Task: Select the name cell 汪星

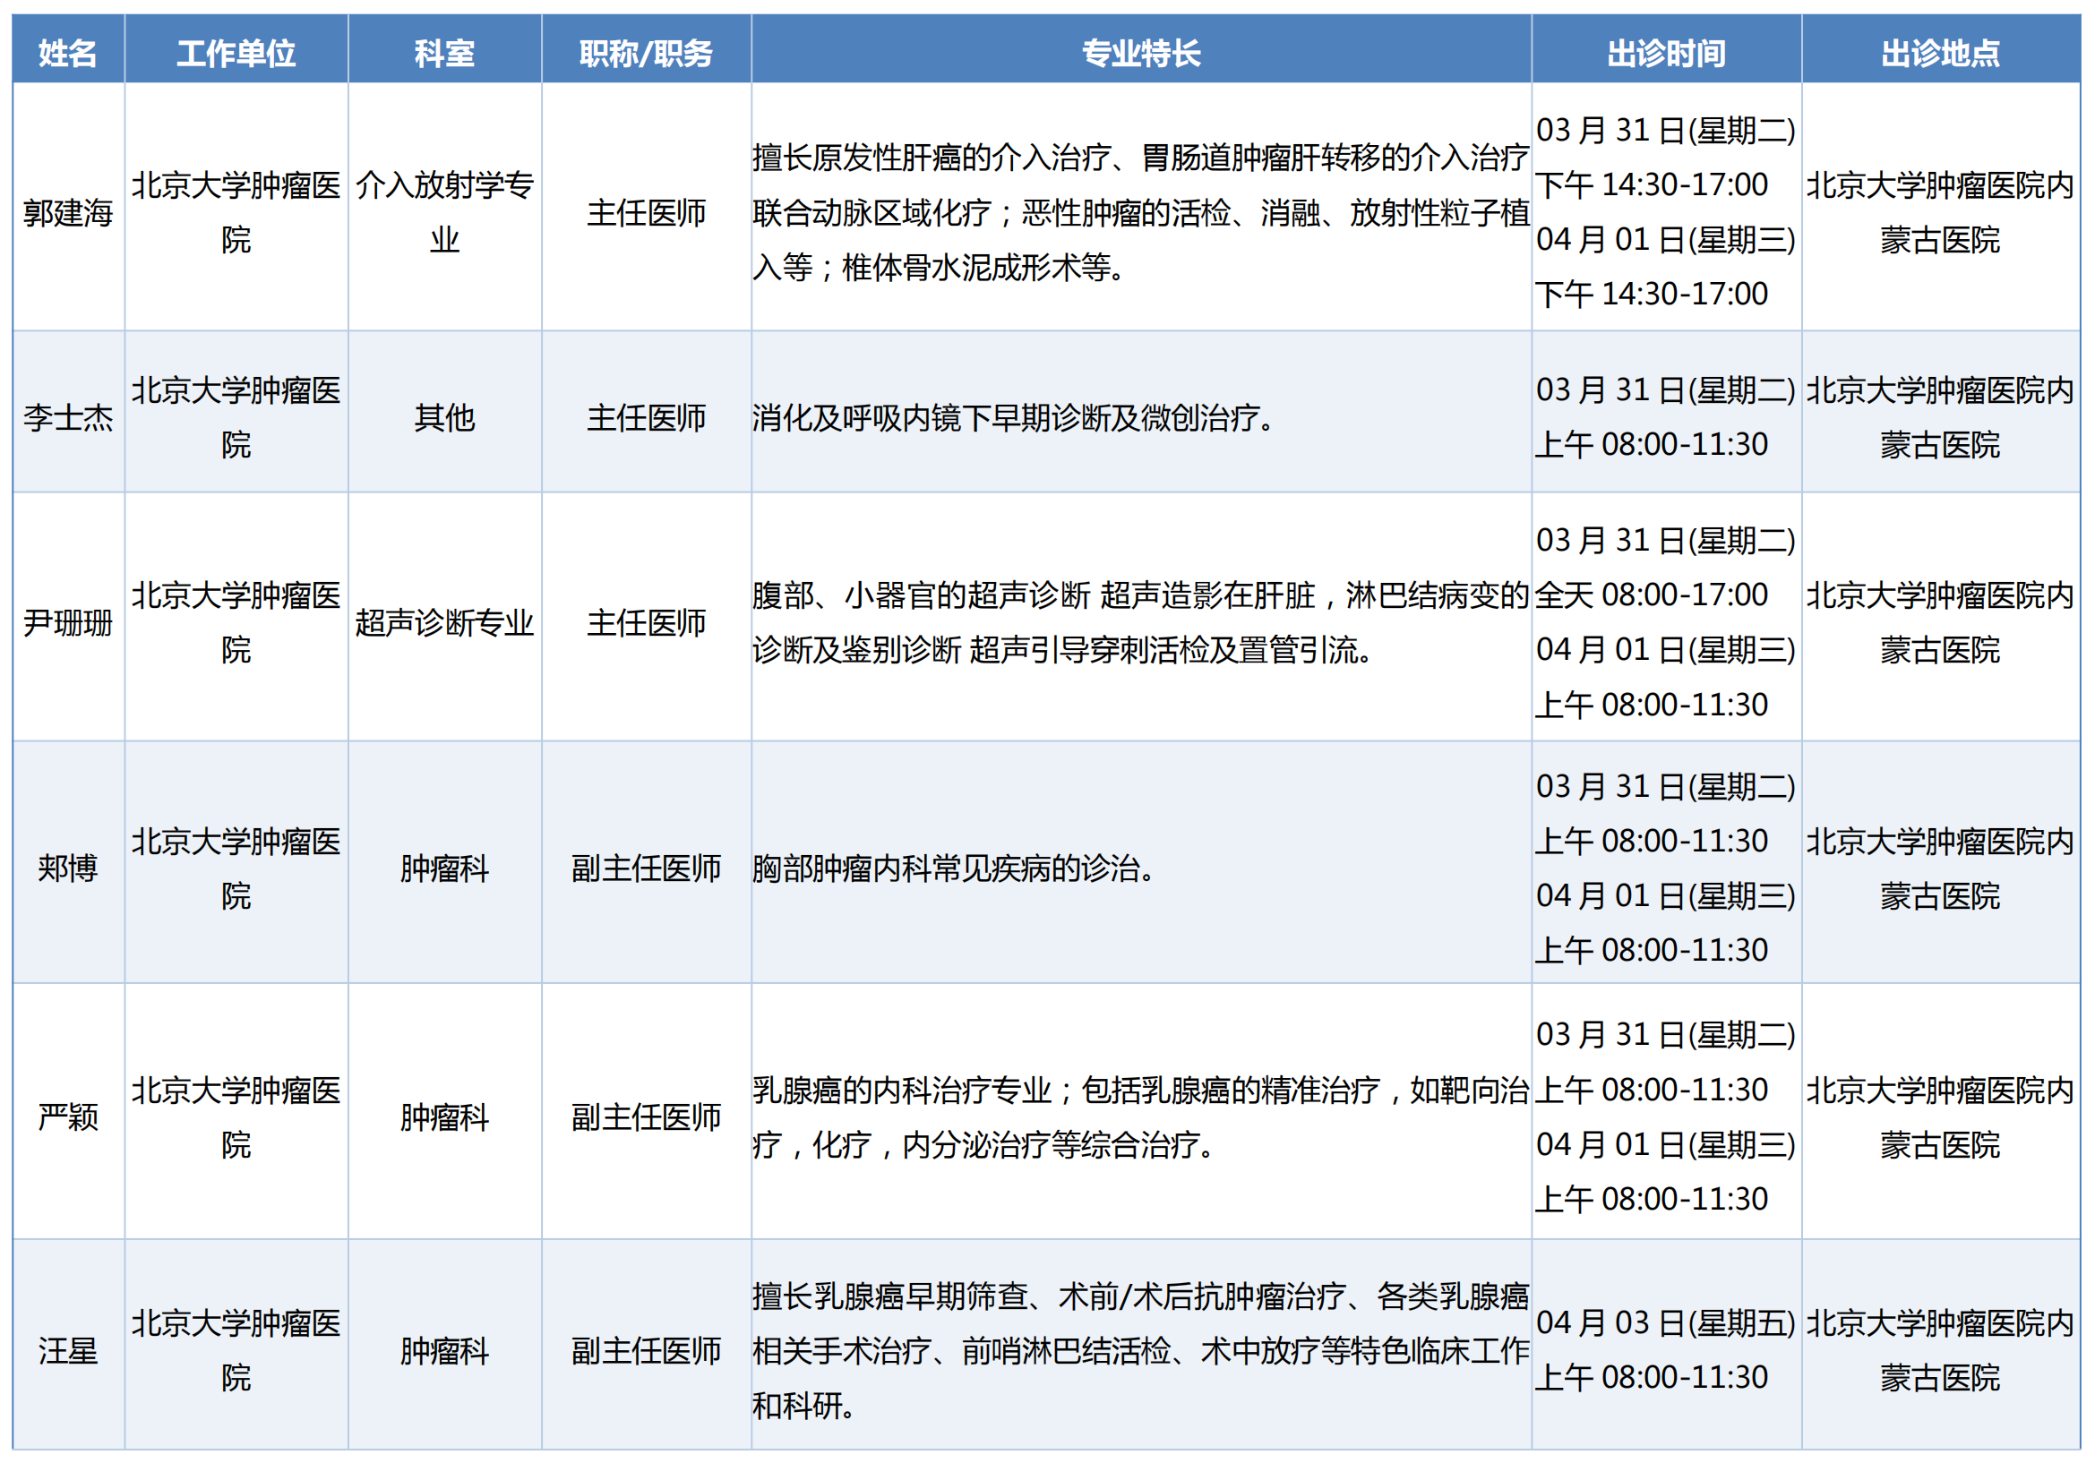Action: pyautogui.click(x=67, y=1350)
